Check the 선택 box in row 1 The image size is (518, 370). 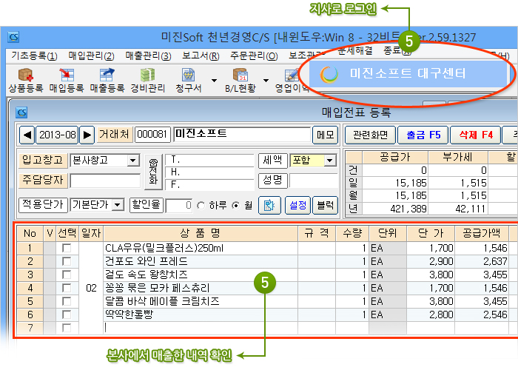(x=67, y=248)
